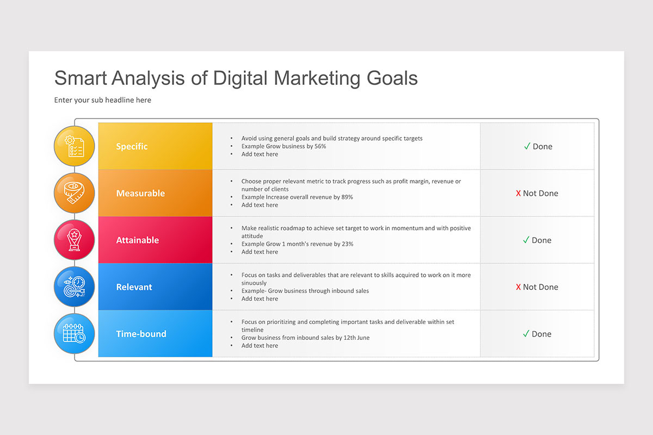Screen dimensions: 653x435
Task: Select the orange measuring tape icon
Action: point(75,193)
